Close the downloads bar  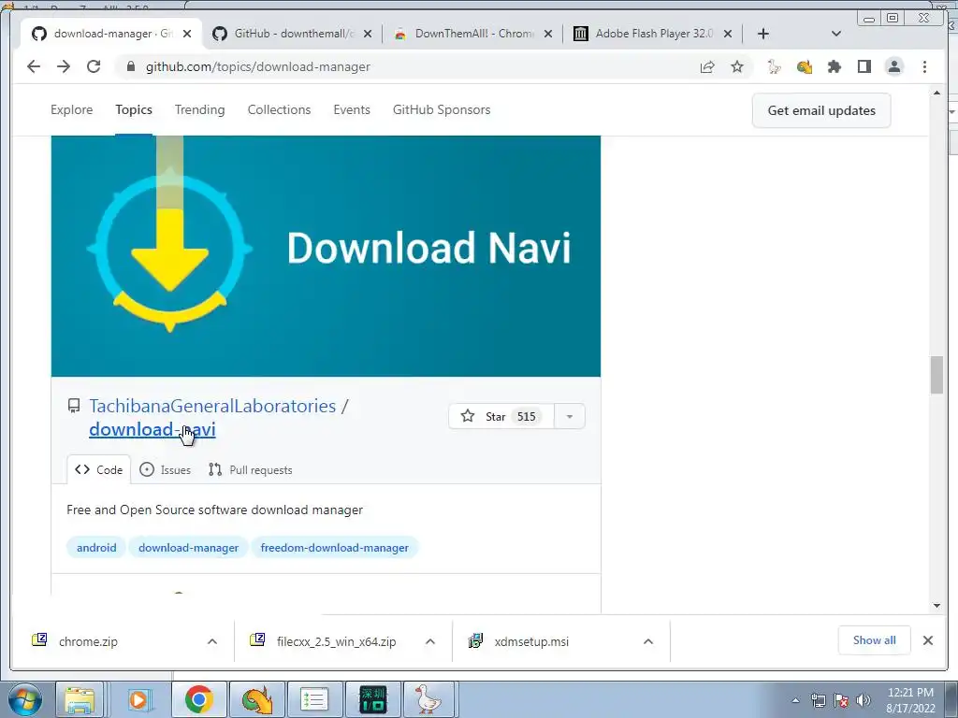point(928,640)
